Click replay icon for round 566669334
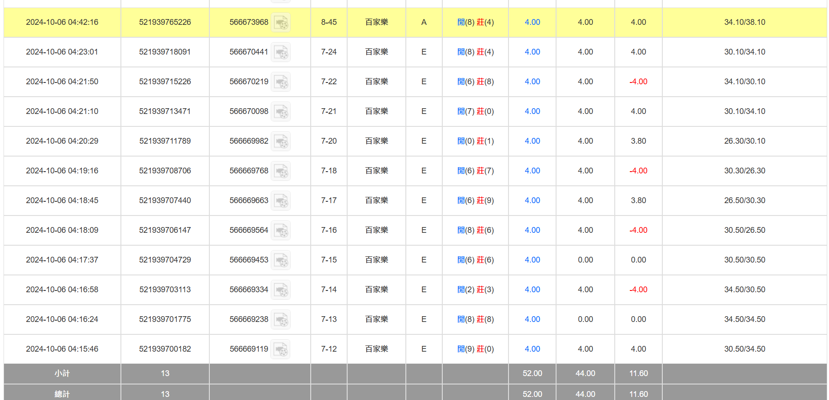829x400 pixels. point(280,290)
